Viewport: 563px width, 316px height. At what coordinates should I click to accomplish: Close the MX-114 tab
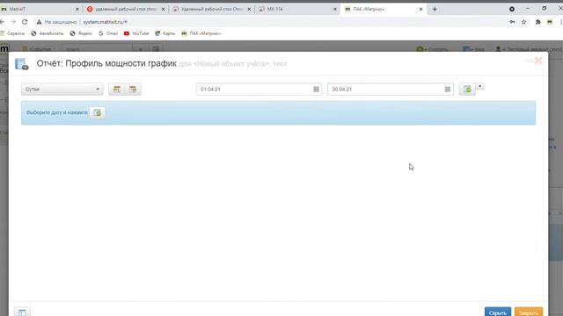click(335, 9)
